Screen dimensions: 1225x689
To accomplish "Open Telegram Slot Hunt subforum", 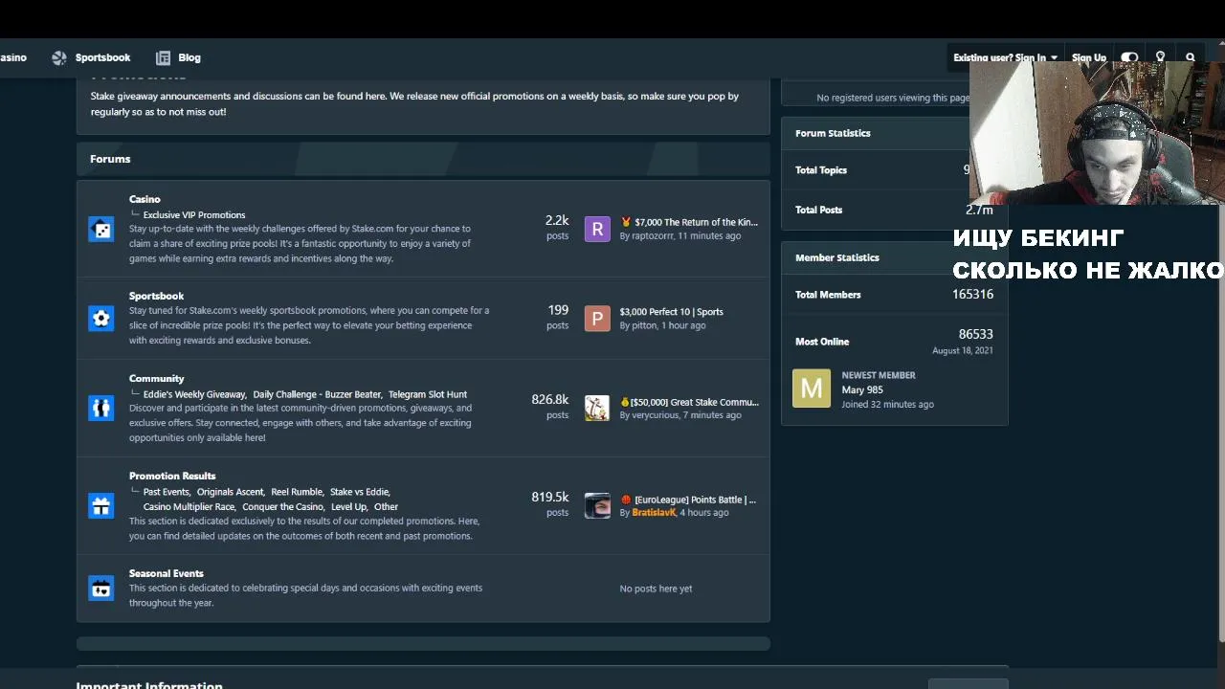I will 428,394.
